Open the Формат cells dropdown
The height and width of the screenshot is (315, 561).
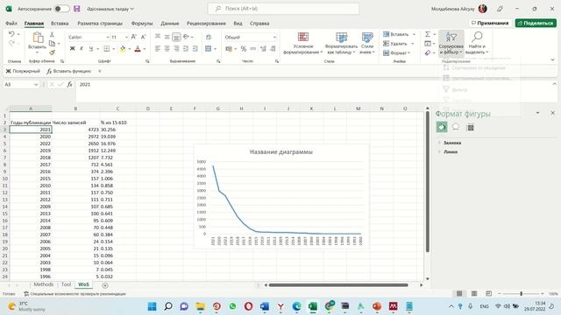(x=397, y=52)
